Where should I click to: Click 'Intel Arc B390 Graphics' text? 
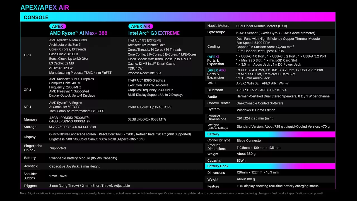pyautogui.click(x=146, y=80)
